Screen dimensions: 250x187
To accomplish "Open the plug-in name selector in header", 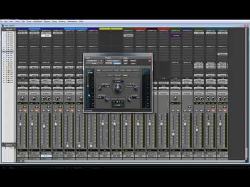I will click(x=94, y=63).
